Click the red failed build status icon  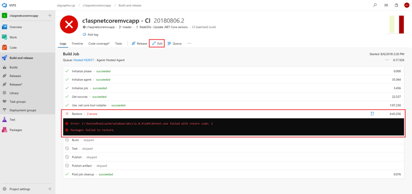(x=69, y=25)
